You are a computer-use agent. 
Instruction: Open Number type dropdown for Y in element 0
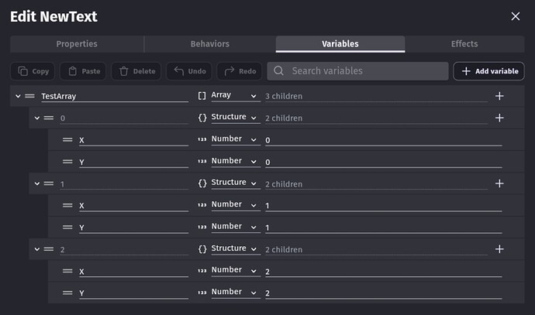[236, 161]
